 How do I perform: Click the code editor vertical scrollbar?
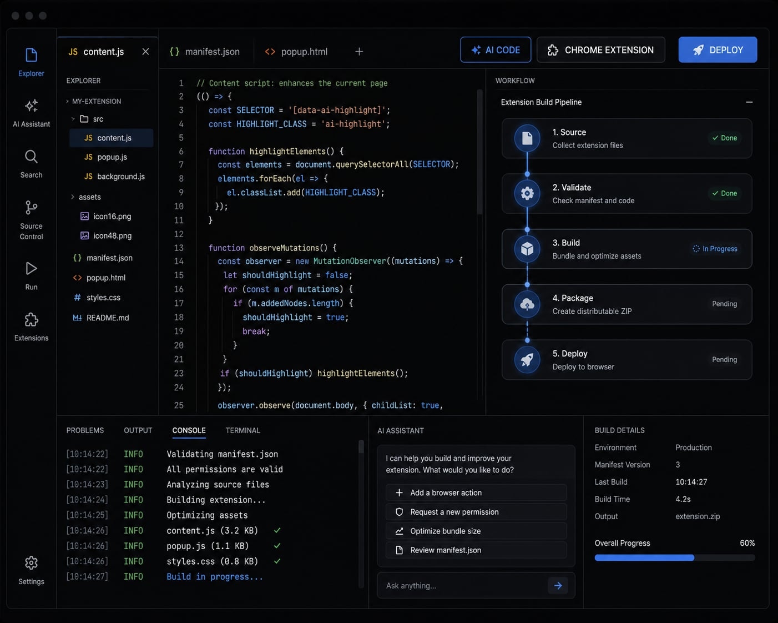coord(479,153)
